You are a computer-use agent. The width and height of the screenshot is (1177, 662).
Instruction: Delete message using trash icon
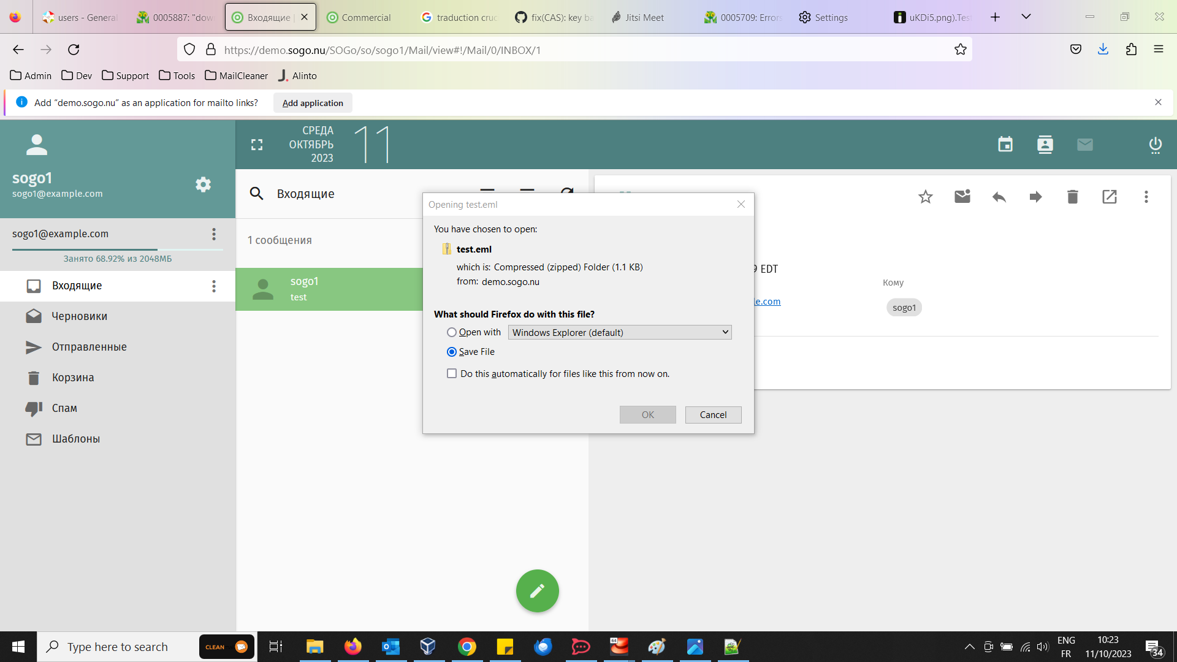1072,197
